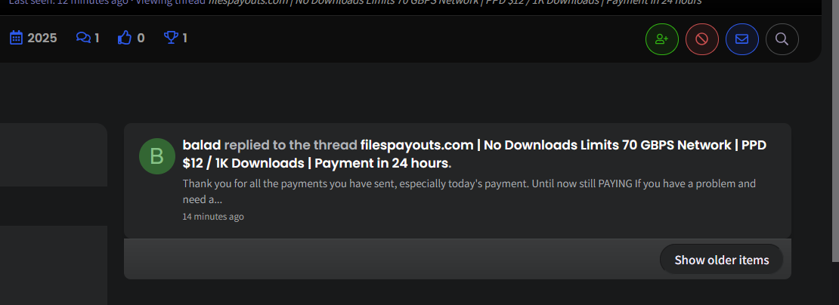
Task: Click the green follow user icon
Action: pyautogui.click(x=662, y=39)
